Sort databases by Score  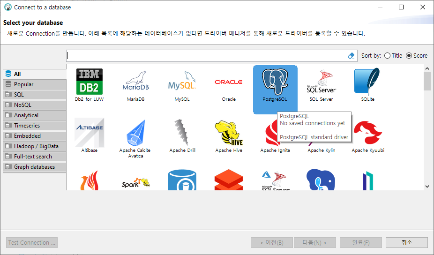[x=417, y=56]
